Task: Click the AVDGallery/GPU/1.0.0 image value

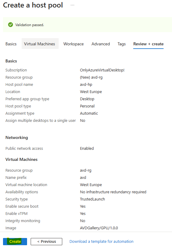Action: click(x=99, y=228)
